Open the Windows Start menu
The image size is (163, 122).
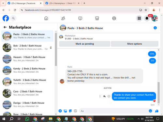click(x=4, y=119)
